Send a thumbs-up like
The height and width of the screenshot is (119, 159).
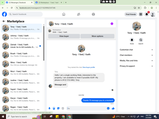[113, 108]
